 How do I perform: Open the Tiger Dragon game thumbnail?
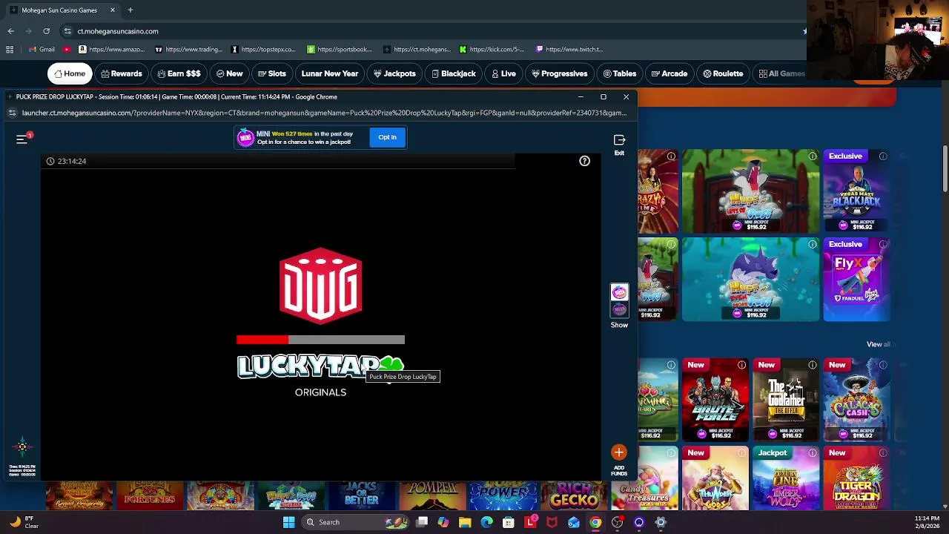click(x=856, y=478)
